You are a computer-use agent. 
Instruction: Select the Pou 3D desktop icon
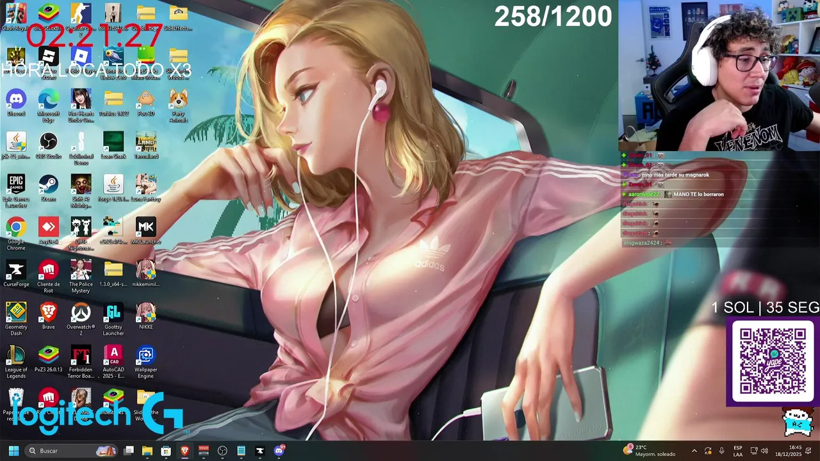146,103
